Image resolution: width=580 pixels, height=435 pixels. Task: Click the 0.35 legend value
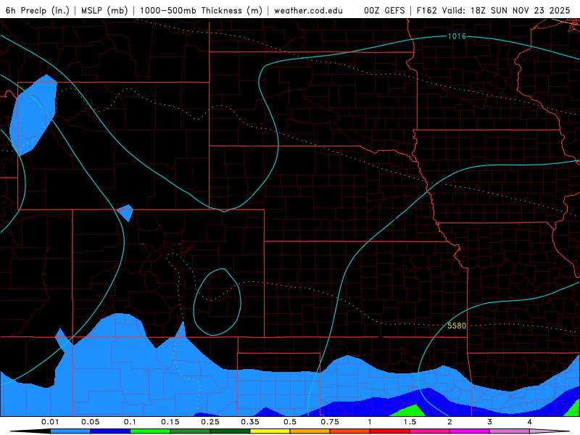250,422
